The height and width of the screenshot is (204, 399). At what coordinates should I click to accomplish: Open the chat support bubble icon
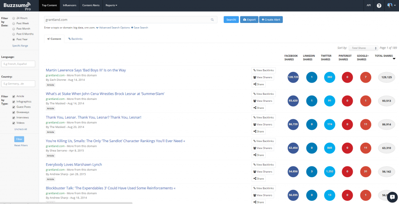pyautogui.click(x=392, y=196)
